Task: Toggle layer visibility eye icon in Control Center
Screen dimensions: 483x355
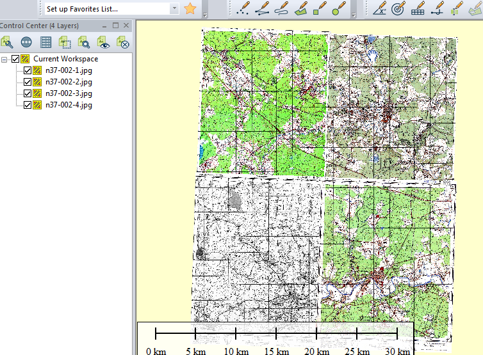Action: (103, 42)
